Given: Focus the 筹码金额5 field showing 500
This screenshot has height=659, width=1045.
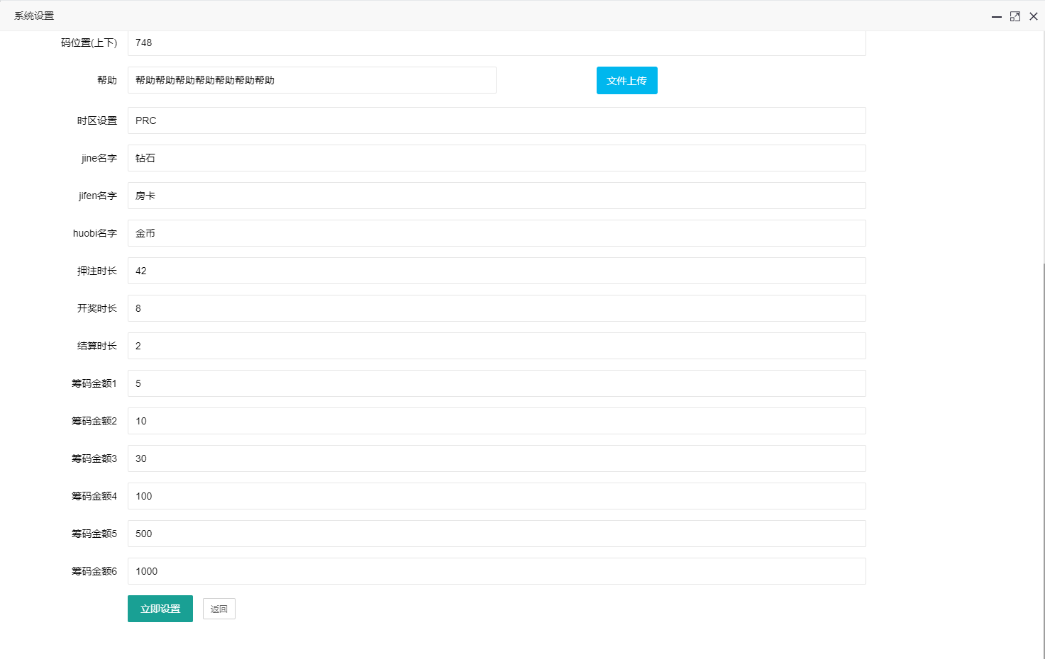Looking at the screenshot, I should coord(496,534).
